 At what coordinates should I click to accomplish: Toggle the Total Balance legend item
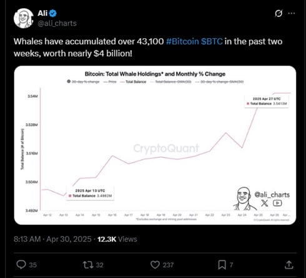(133, 81)
